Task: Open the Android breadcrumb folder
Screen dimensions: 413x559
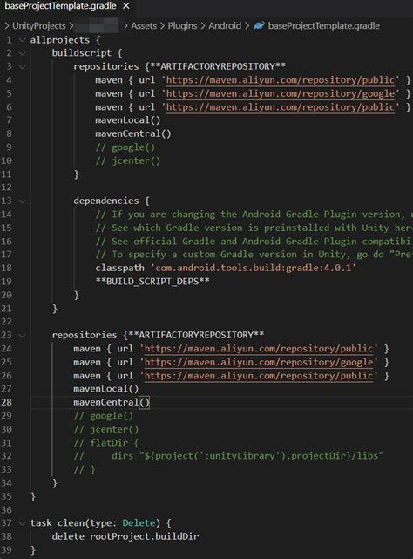Action: (225, 25)
